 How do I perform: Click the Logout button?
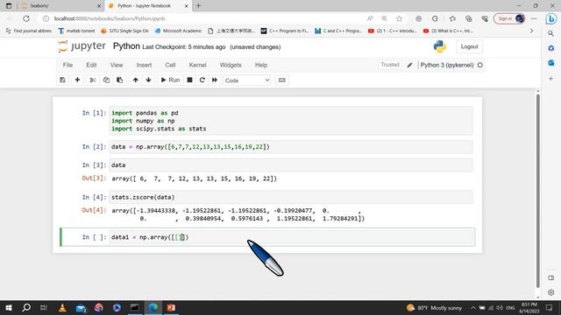(469, 46)
